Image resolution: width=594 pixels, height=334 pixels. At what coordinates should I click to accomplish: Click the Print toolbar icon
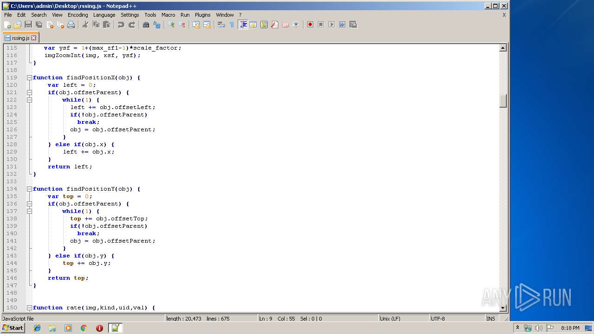(x=71, y=25)
